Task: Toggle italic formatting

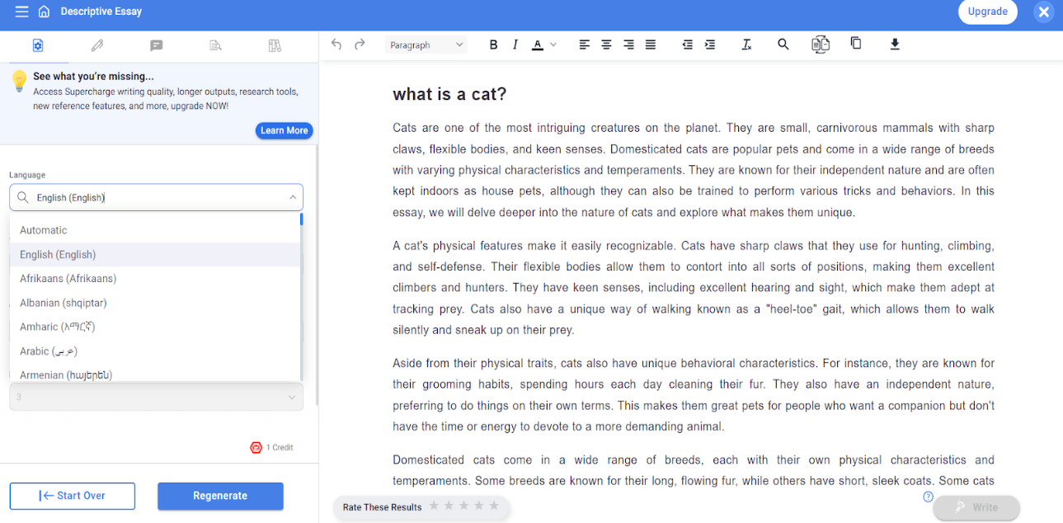Action: [x=515, y=45]
